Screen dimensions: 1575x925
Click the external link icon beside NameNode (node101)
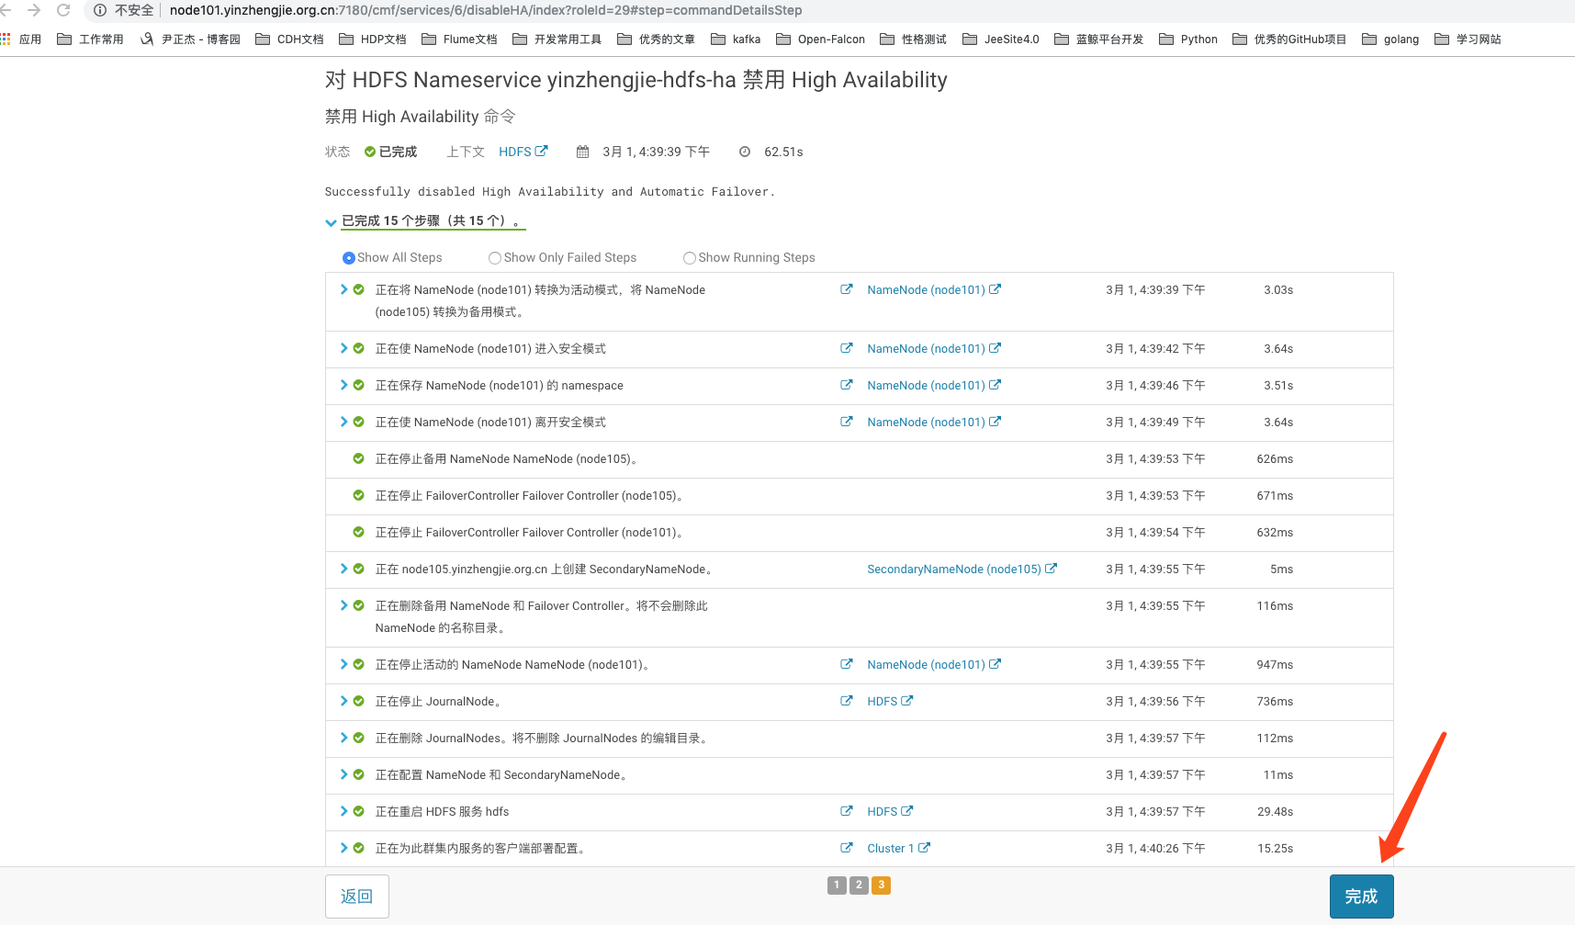pyautogui.click(x=996, y=288)
